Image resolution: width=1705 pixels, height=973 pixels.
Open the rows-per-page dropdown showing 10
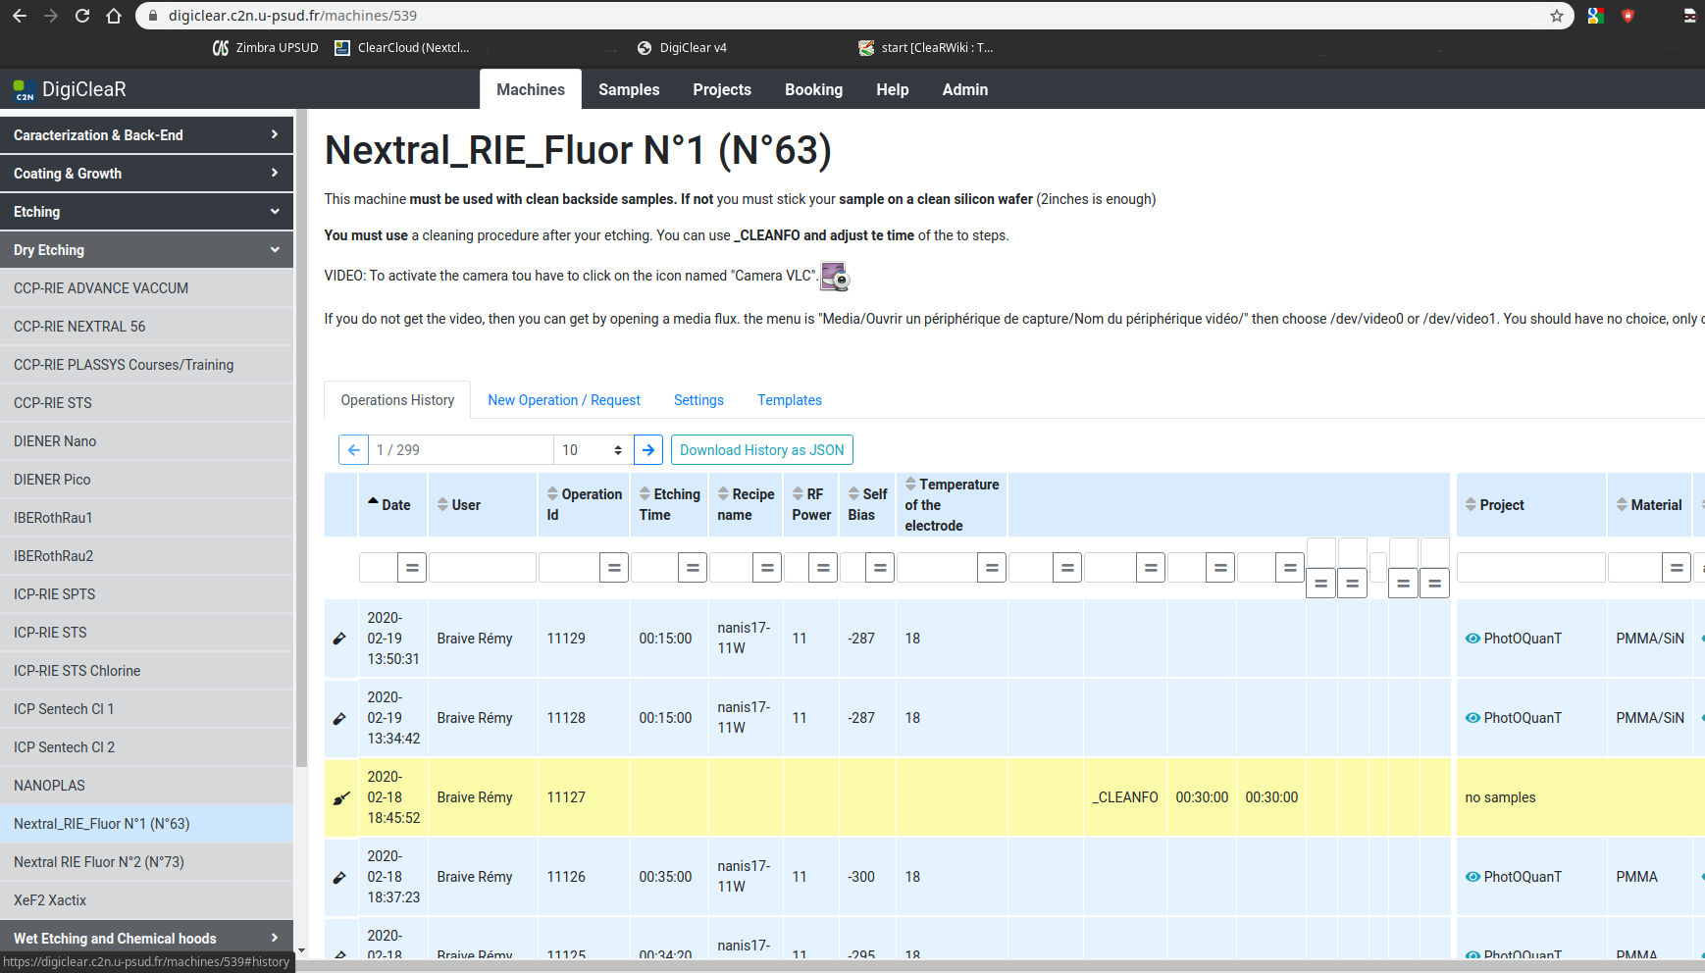point(593,450)
